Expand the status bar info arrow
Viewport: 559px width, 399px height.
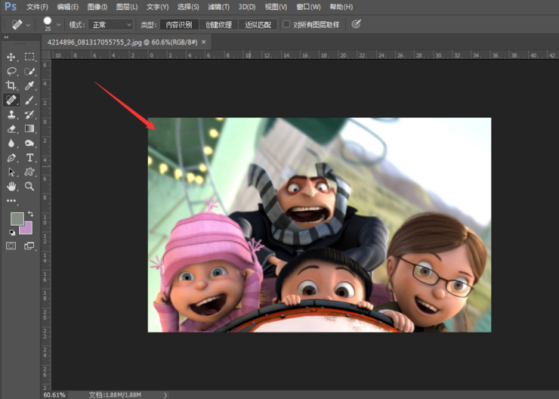point(165,394)
